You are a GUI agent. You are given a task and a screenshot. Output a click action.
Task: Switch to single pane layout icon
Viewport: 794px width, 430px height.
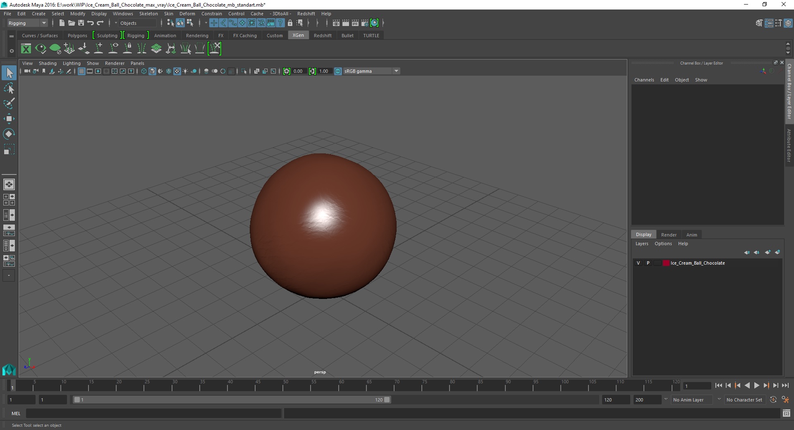click(x=9, y=184)
